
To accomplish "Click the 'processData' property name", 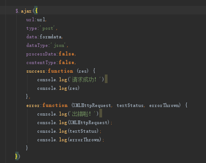I will click(41, 54).
